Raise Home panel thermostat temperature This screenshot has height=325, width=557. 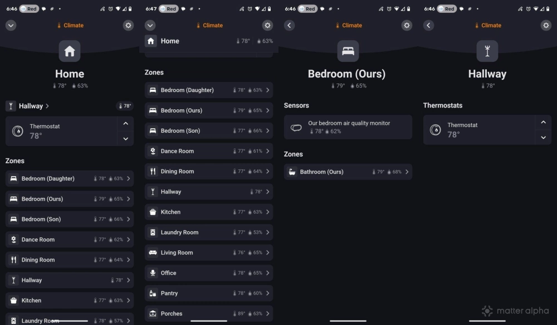(126, 123)
